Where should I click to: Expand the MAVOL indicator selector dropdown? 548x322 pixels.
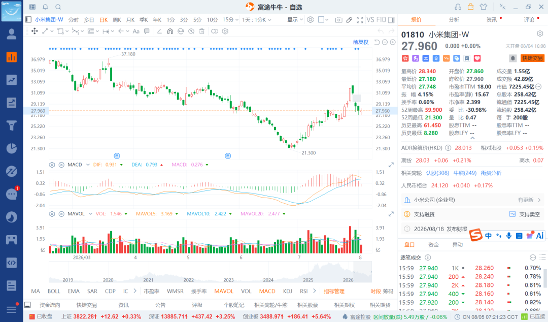90,214
